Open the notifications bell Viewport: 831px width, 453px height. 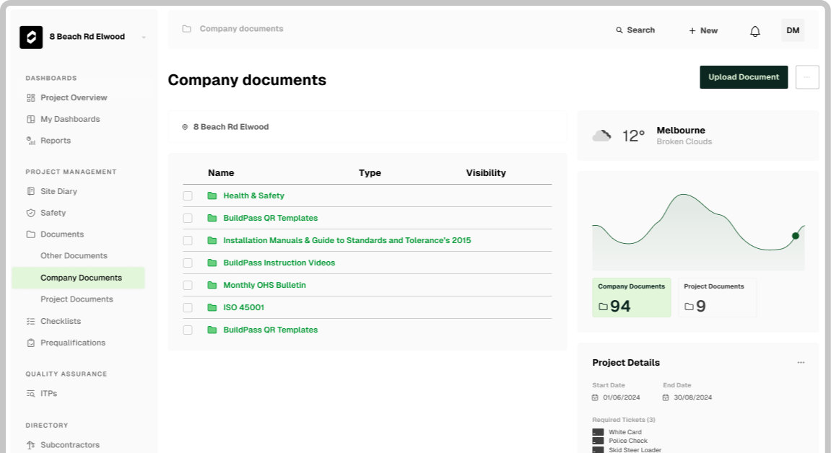(x=754, y=31)
